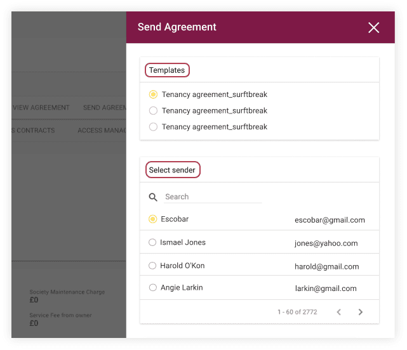Image resolution: width=407 pixels, height=350 pixels.
Task: Click the Select sender section heading
Action: pyautogui.click(x=172, y=170)
